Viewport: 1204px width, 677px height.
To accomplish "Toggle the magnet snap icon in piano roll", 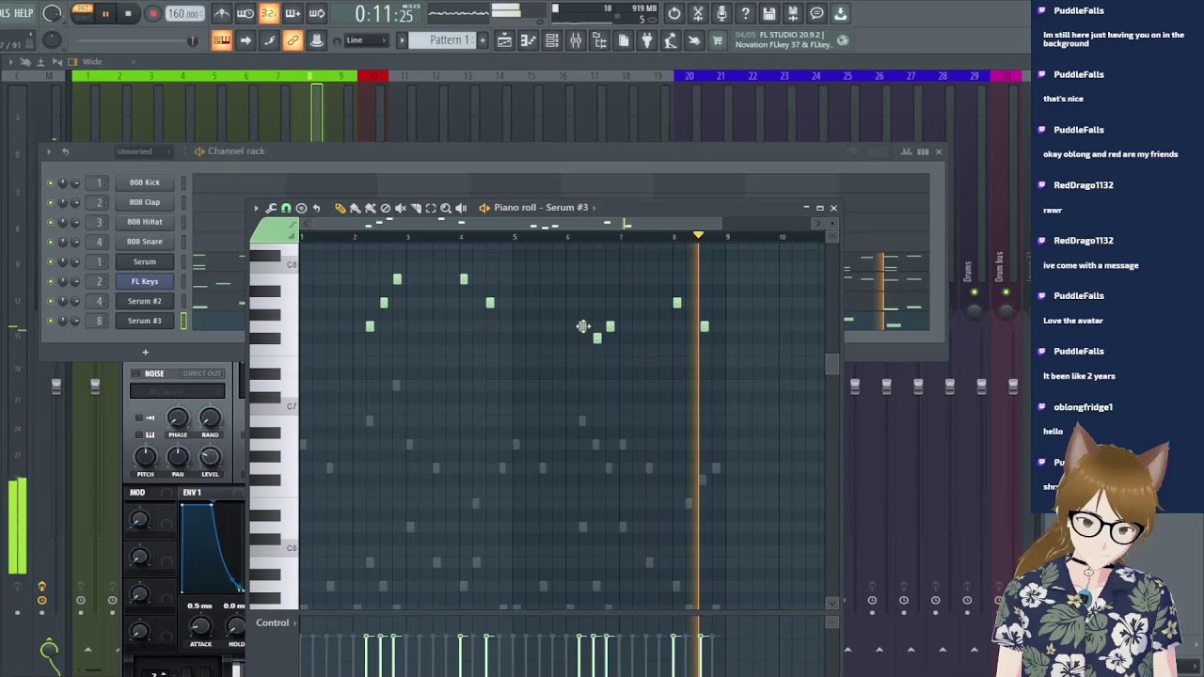I will pyautogui.click(x=286, y=208).
